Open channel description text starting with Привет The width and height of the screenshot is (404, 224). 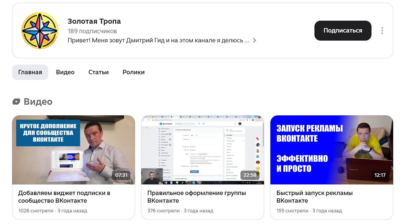(x=158, y=40)
